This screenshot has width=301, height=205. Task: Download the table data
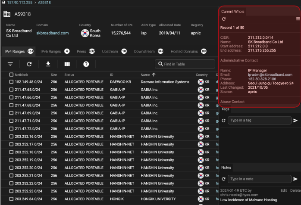(x=48, y=64)
